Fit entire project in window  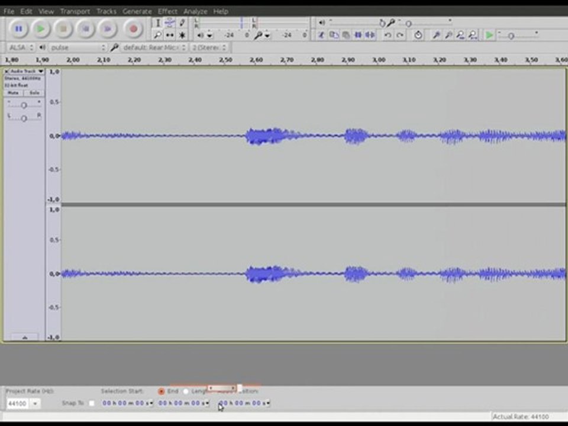473,35
